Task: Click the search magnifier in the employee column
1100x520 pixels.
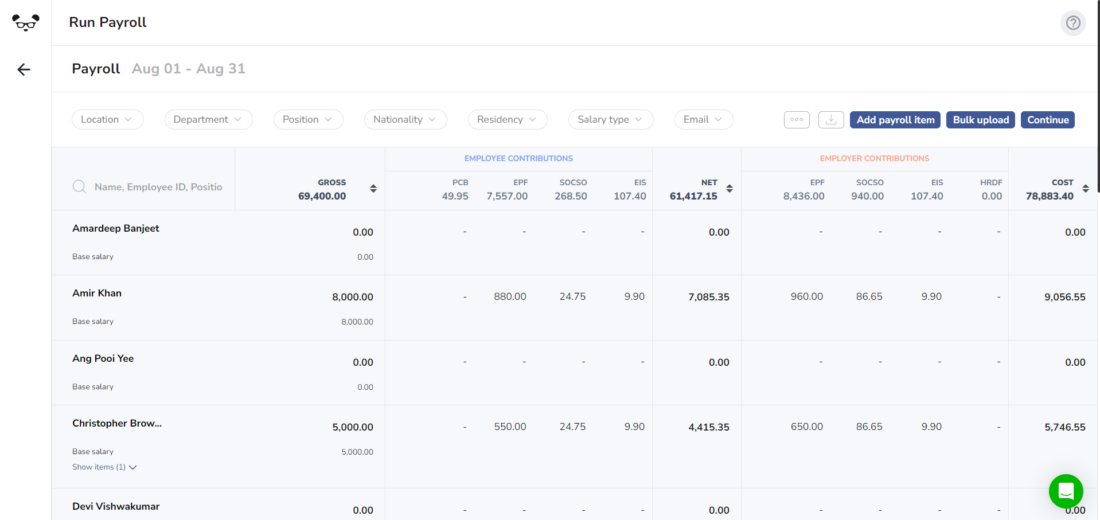Action: tap(79, 186)
